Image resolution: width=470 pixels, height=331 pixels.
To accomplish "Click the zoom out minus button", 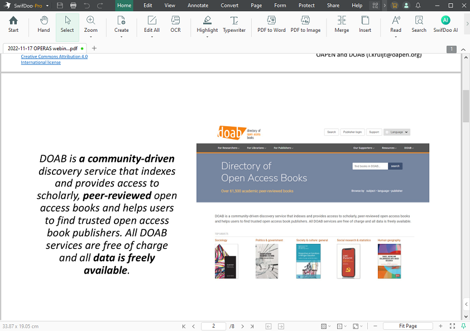I will tap(375, 326).
